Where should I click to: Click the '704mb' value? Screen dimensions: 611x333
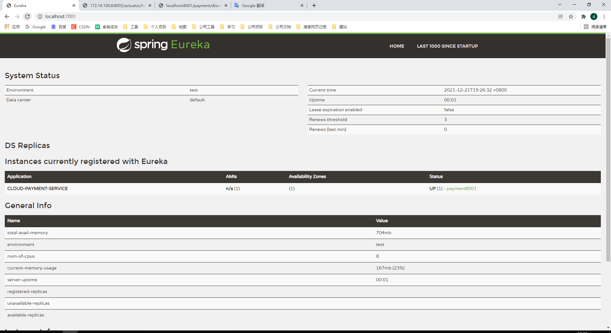pyautogui.click(x=383, y=233)
